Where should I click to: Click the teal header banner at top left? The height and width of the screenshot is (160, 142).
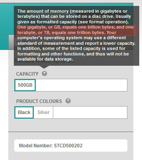pyautogui.click(x=7, y=19)
